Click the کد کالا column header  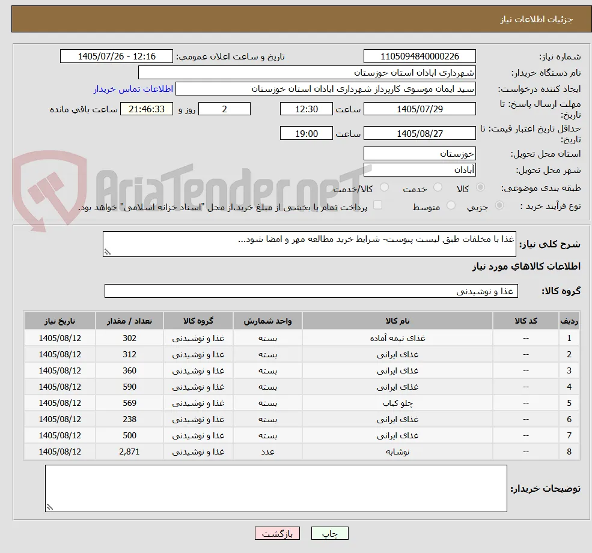[525, 321]
